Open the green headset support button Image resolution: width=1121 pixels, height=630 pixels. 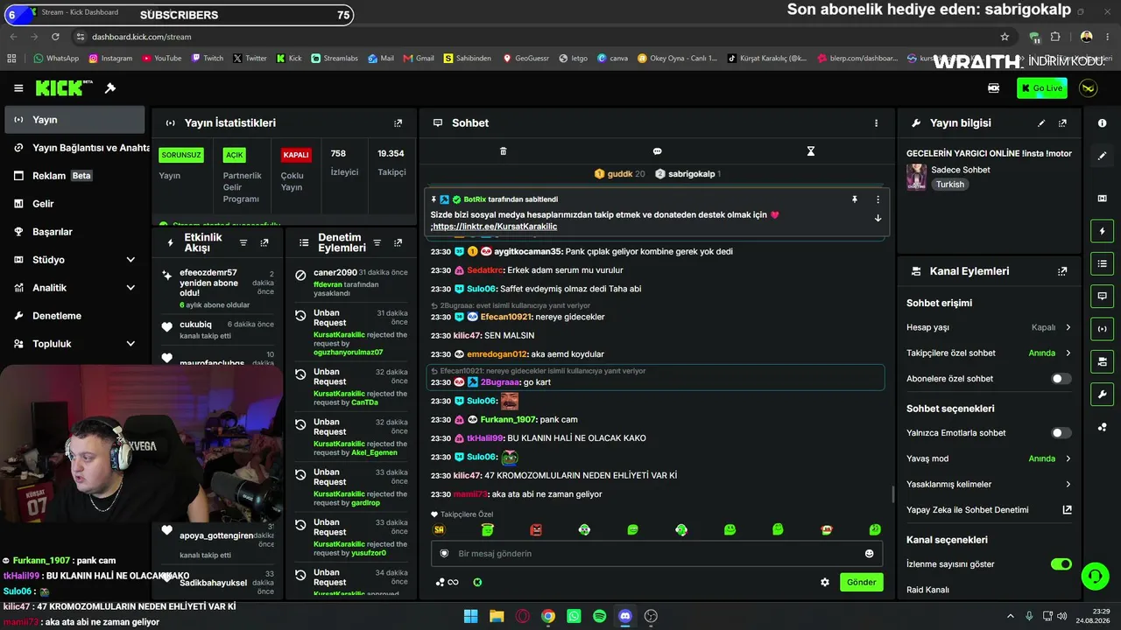(x=1095, y=576)
